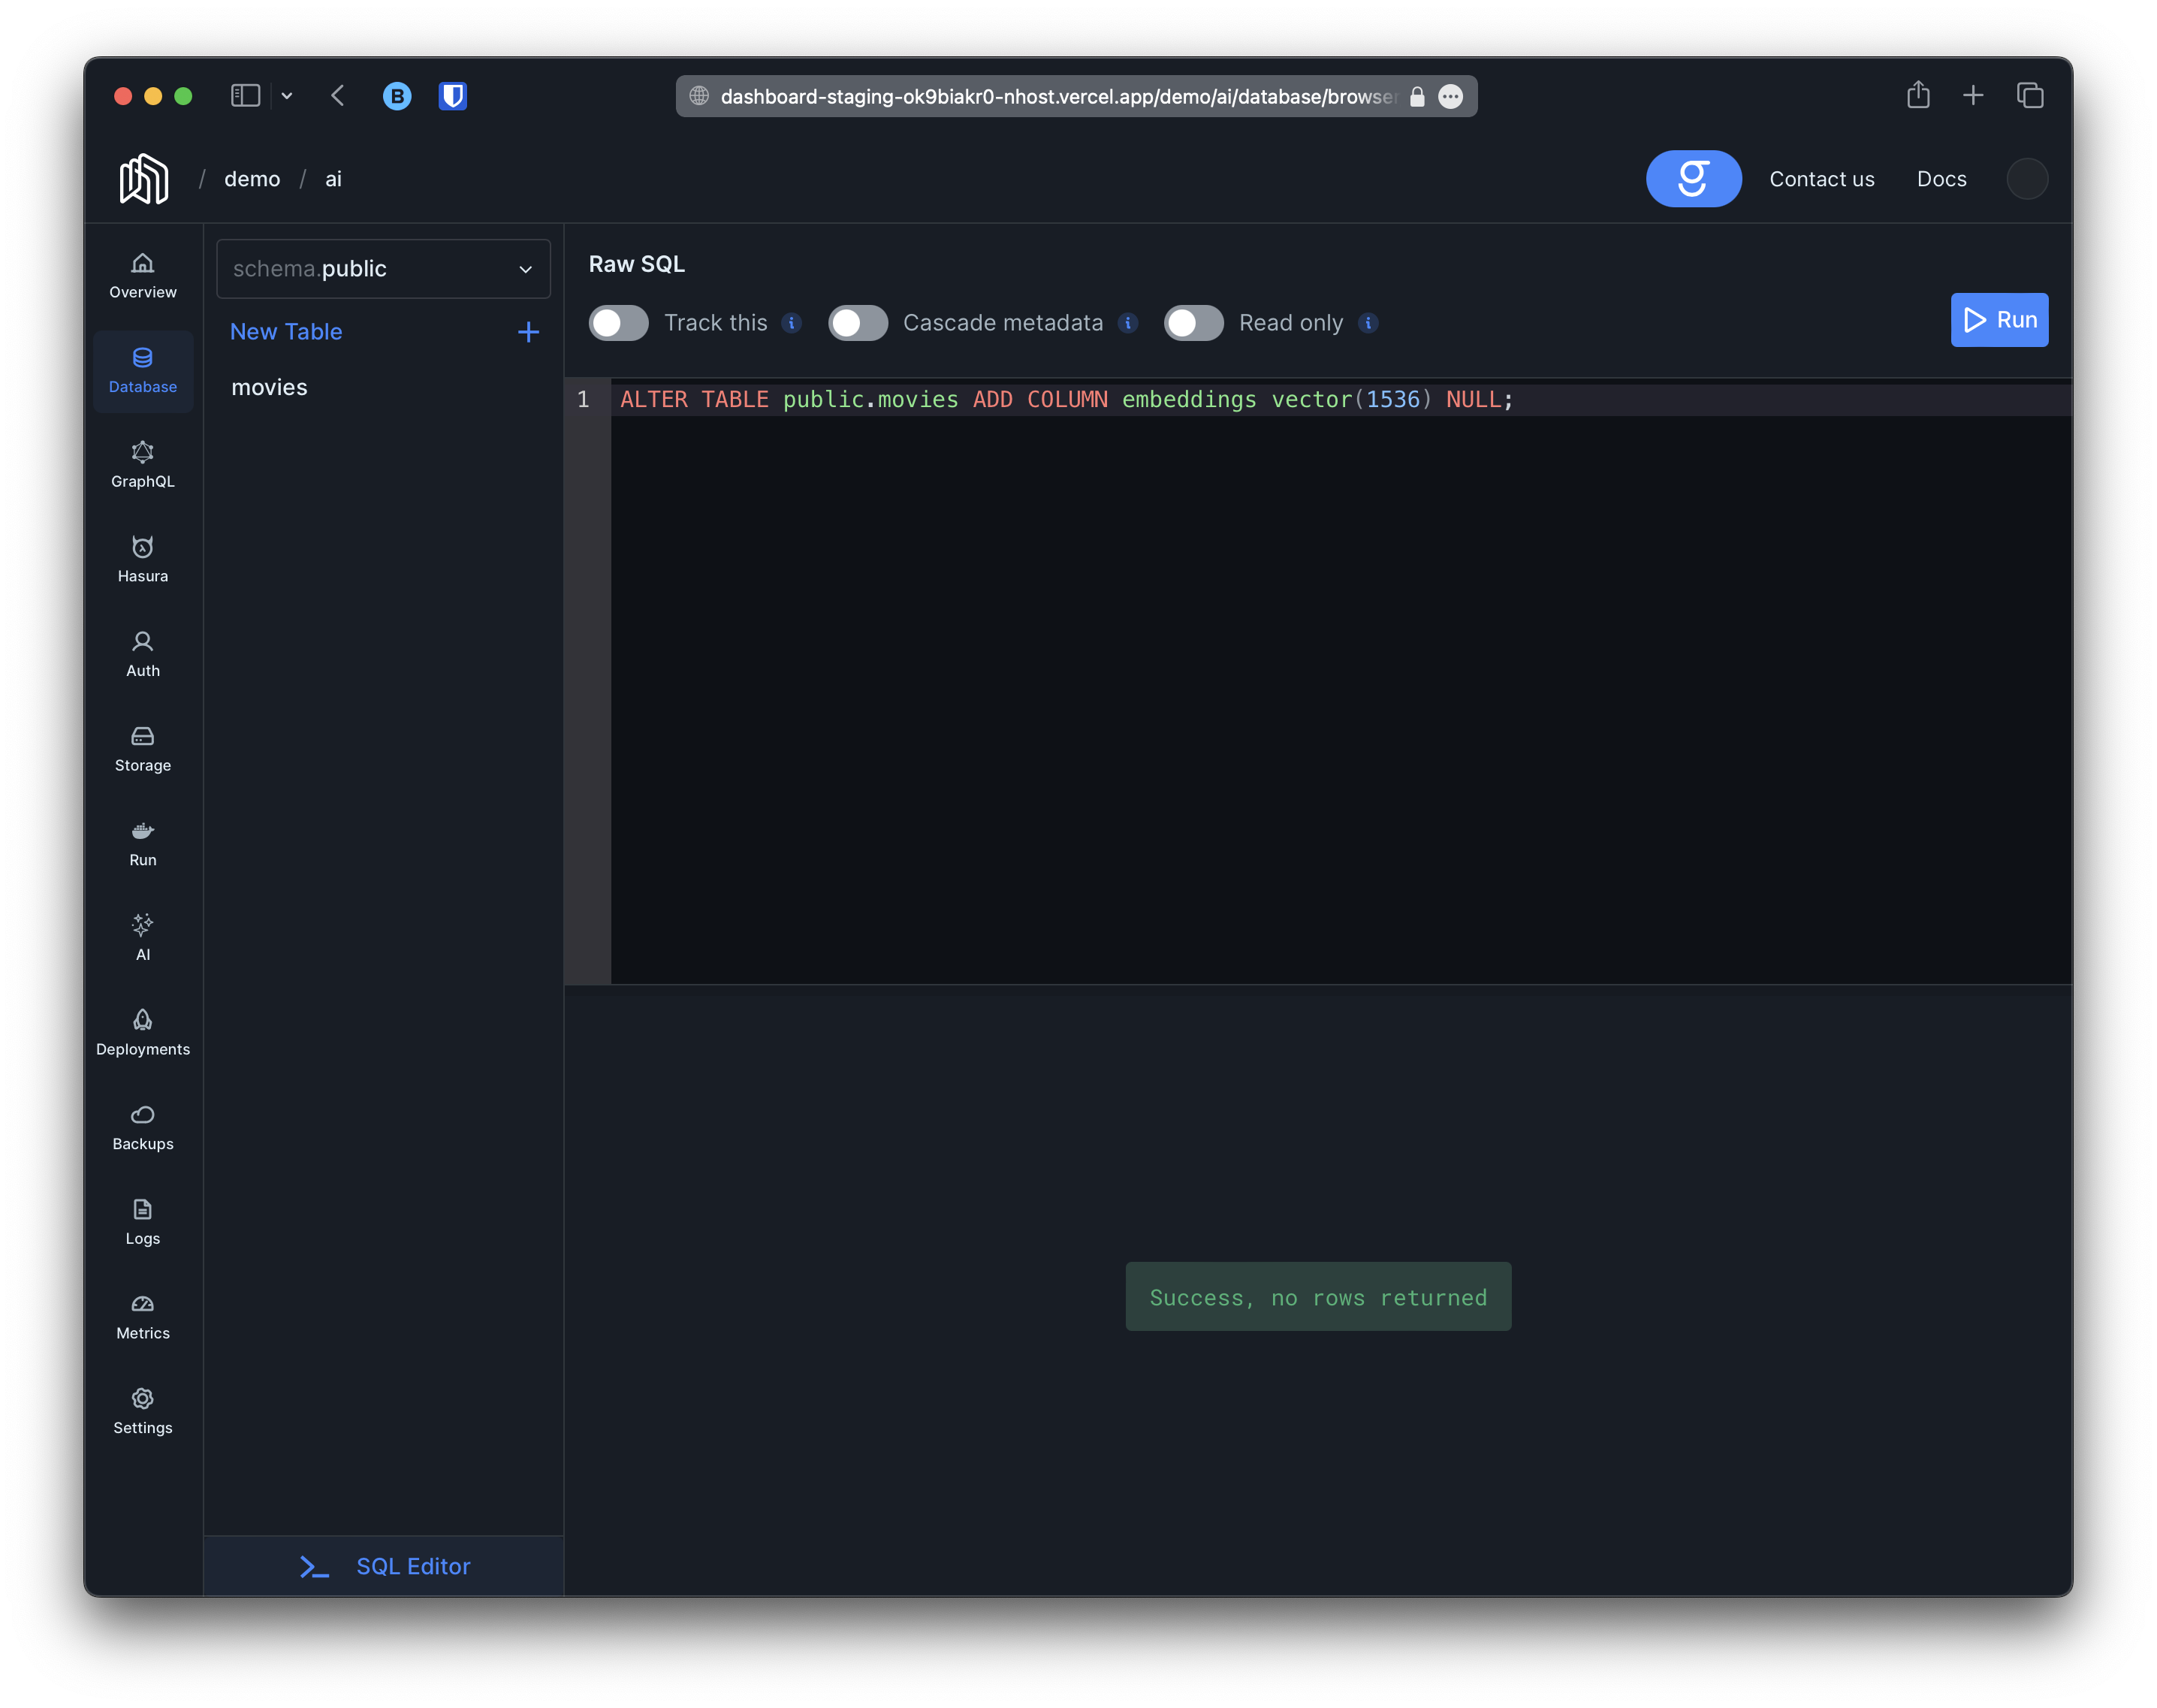
Task: Open the Database section in sidebar
Action: click(x=142, y=371)
